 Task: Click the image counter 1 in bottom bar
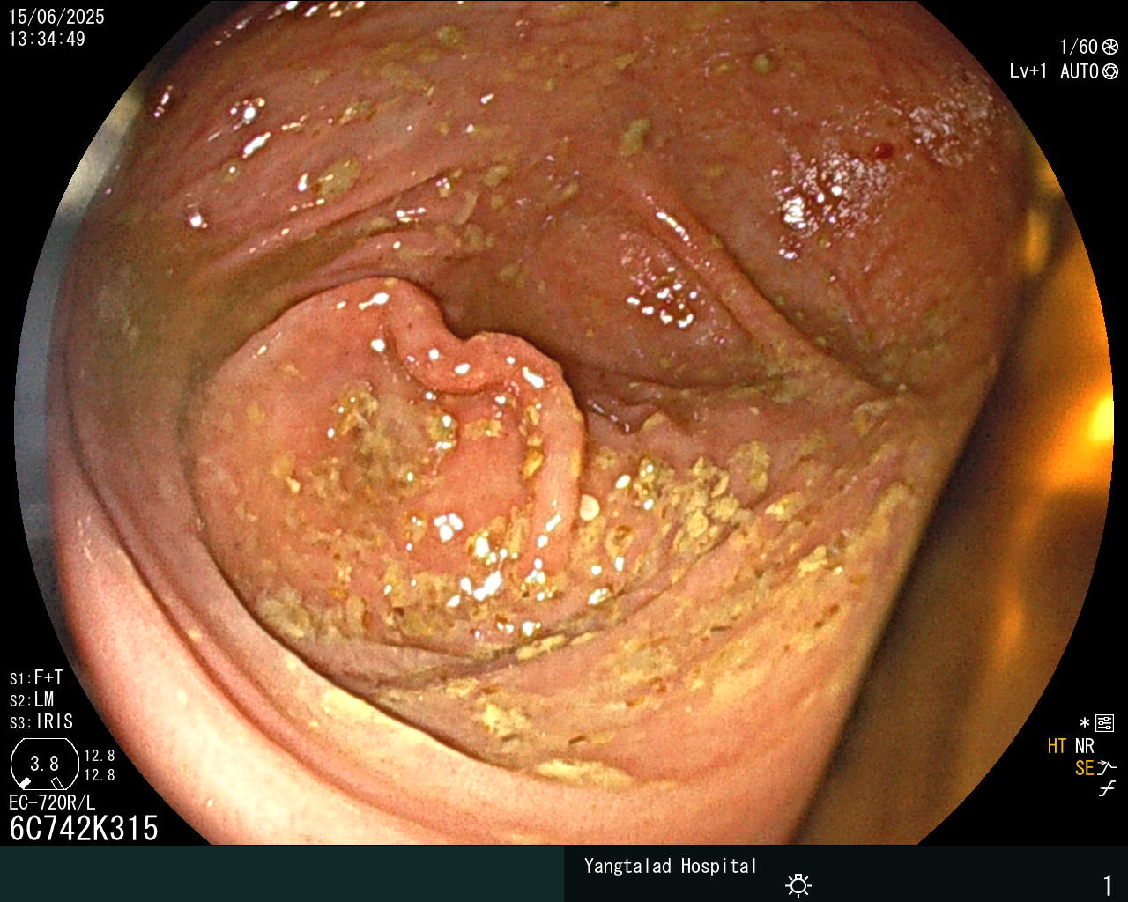click(1108, 884)
